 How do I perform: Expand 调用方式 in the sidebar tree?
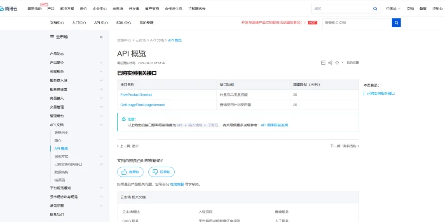[x=101, y=157]
